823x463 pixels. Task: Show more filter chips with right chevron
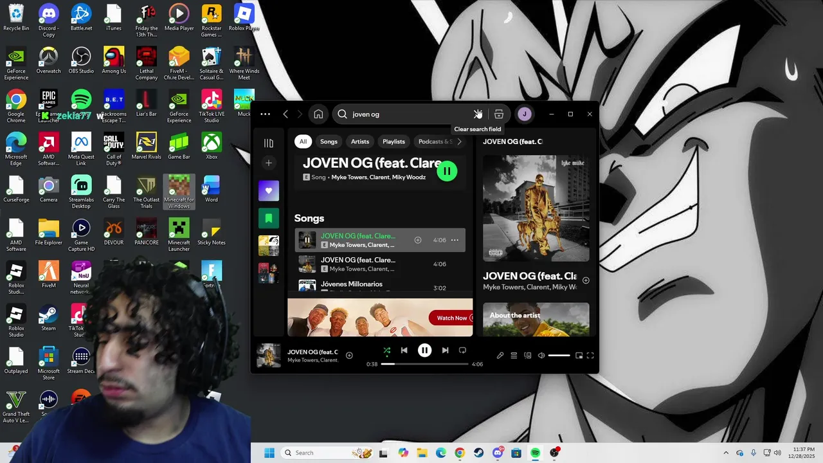[459, 141]
